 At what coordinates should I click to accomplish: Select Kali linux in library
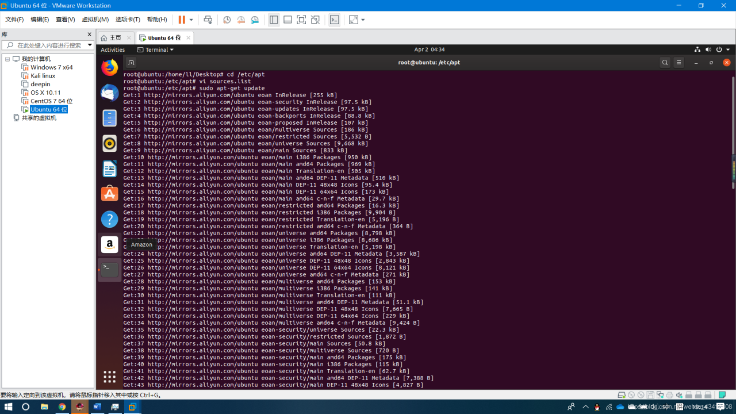tap(43, 75)
